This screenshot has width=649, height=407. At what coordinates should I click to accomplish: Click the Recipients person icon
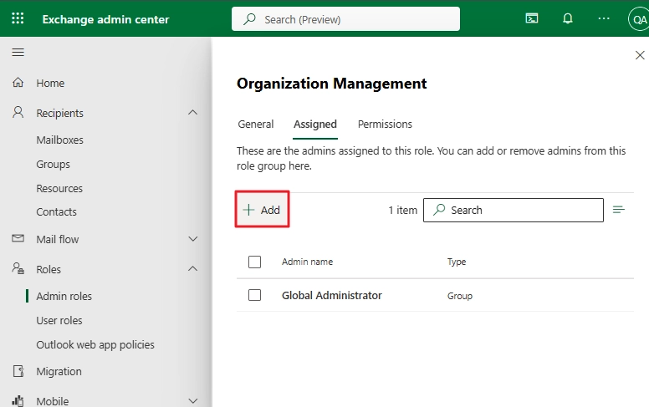18,113
